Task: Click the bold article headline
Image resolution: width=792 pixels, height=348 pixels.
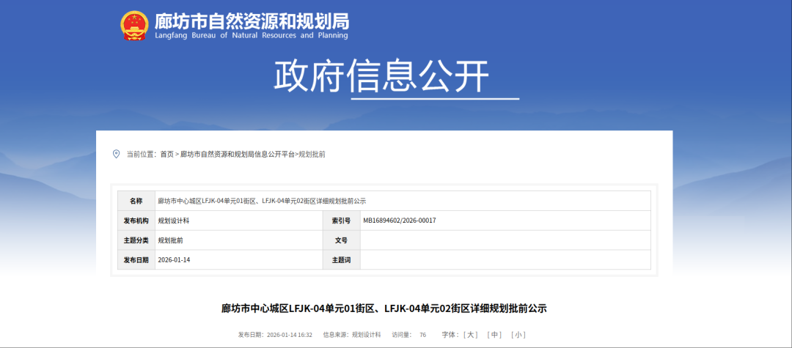Action: click(x=384, y=308)
